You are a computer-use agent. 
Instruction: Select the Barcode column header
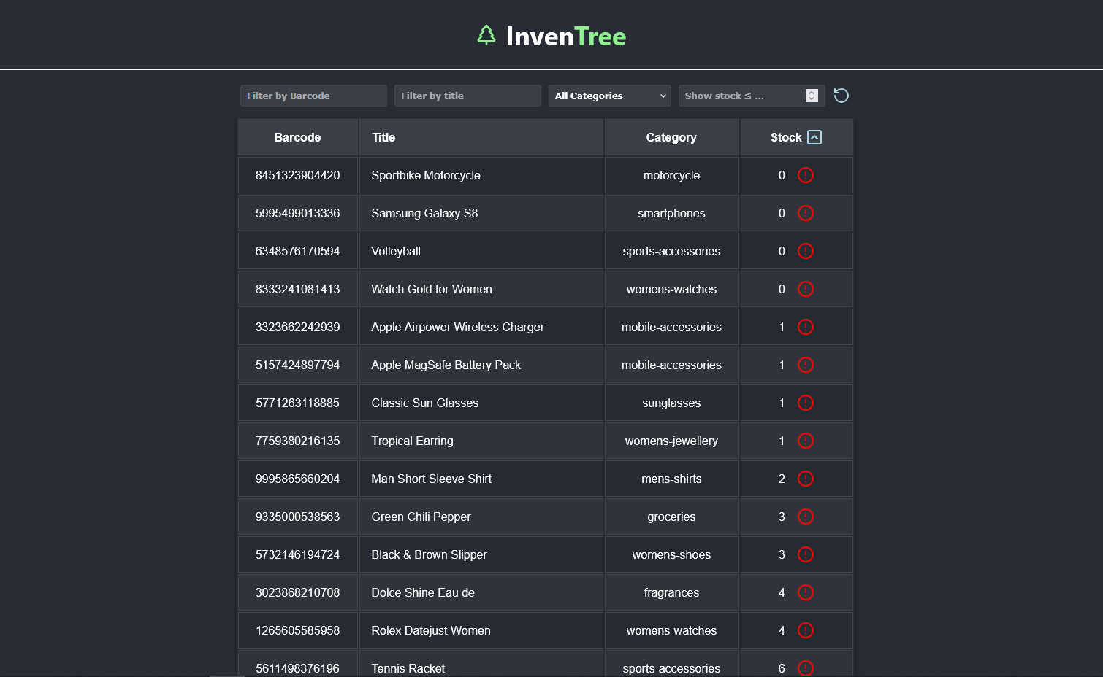pyautogui.click(x=297, y=137)
